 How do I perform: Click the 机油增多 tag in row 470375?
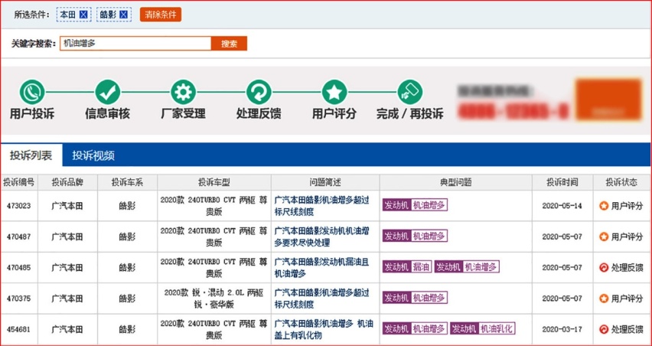pyautogui.click(x=415, y=298)
